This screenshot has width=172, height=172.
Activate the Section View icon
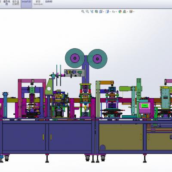(x=96, y=12)
